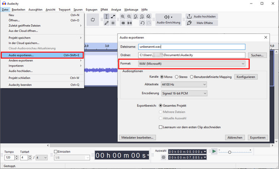Select the disabled Aktuelle Auswahl option
Screen dimensions: 279x169
pyautogui.click(x=161, y=118)
